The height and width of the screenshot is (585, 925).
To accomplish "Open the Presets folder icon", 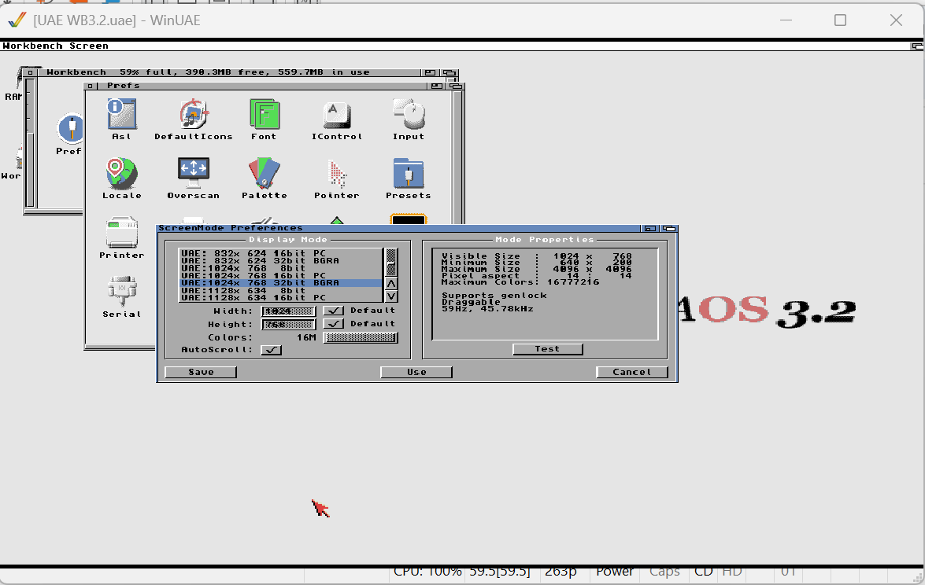I will pyautogui.click(x=408, y=173).
